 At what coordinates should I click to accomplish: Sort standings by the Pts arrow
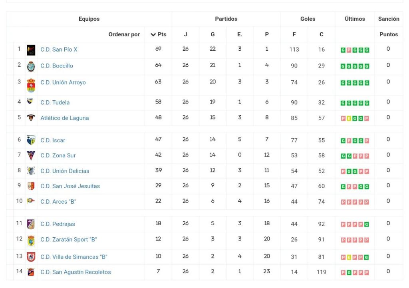click(158, 34)
